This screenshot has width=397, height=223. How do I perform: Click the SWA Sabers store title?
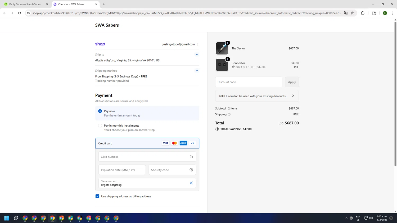click(107, 25)
